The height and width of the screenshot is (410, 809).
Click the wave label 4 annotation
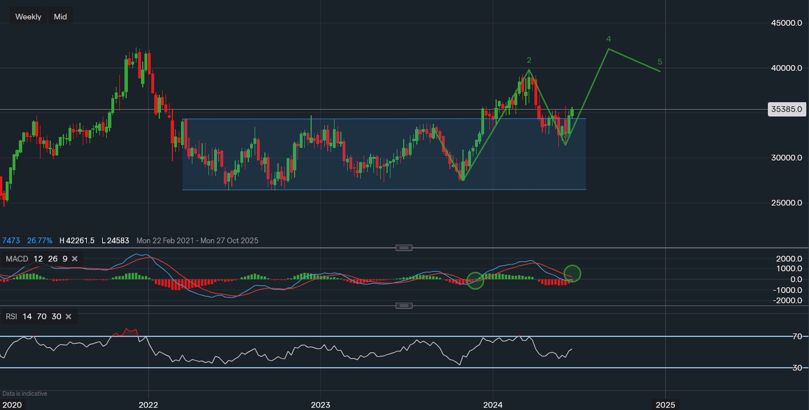click(609, 39)
